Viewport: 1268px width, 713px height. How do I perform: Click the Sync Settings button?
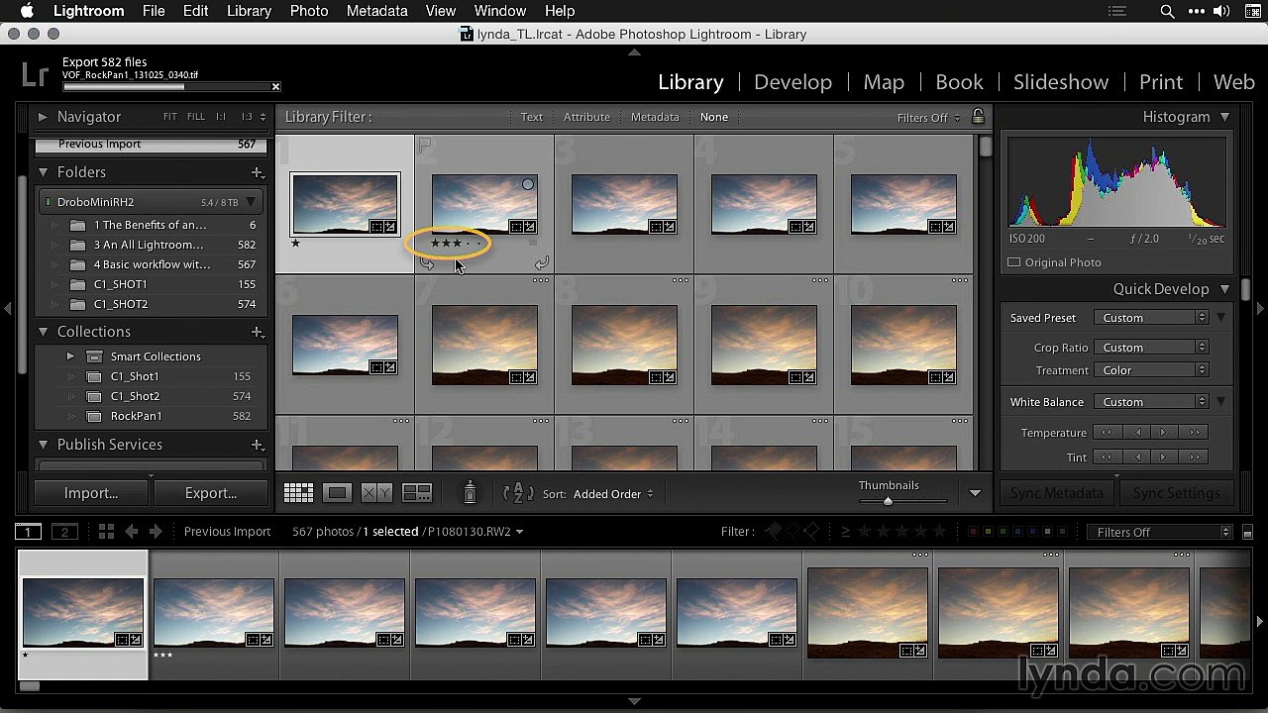coord(1177,493)
